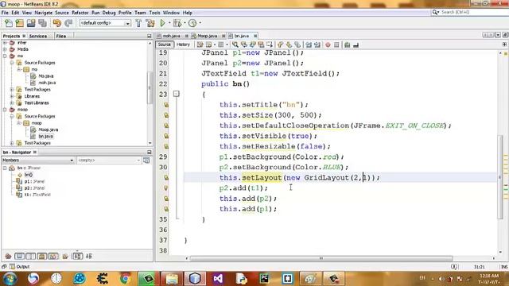509x286 pixels.
Task: Open PyCharm from the taskbar
Action: click(264, 279)
